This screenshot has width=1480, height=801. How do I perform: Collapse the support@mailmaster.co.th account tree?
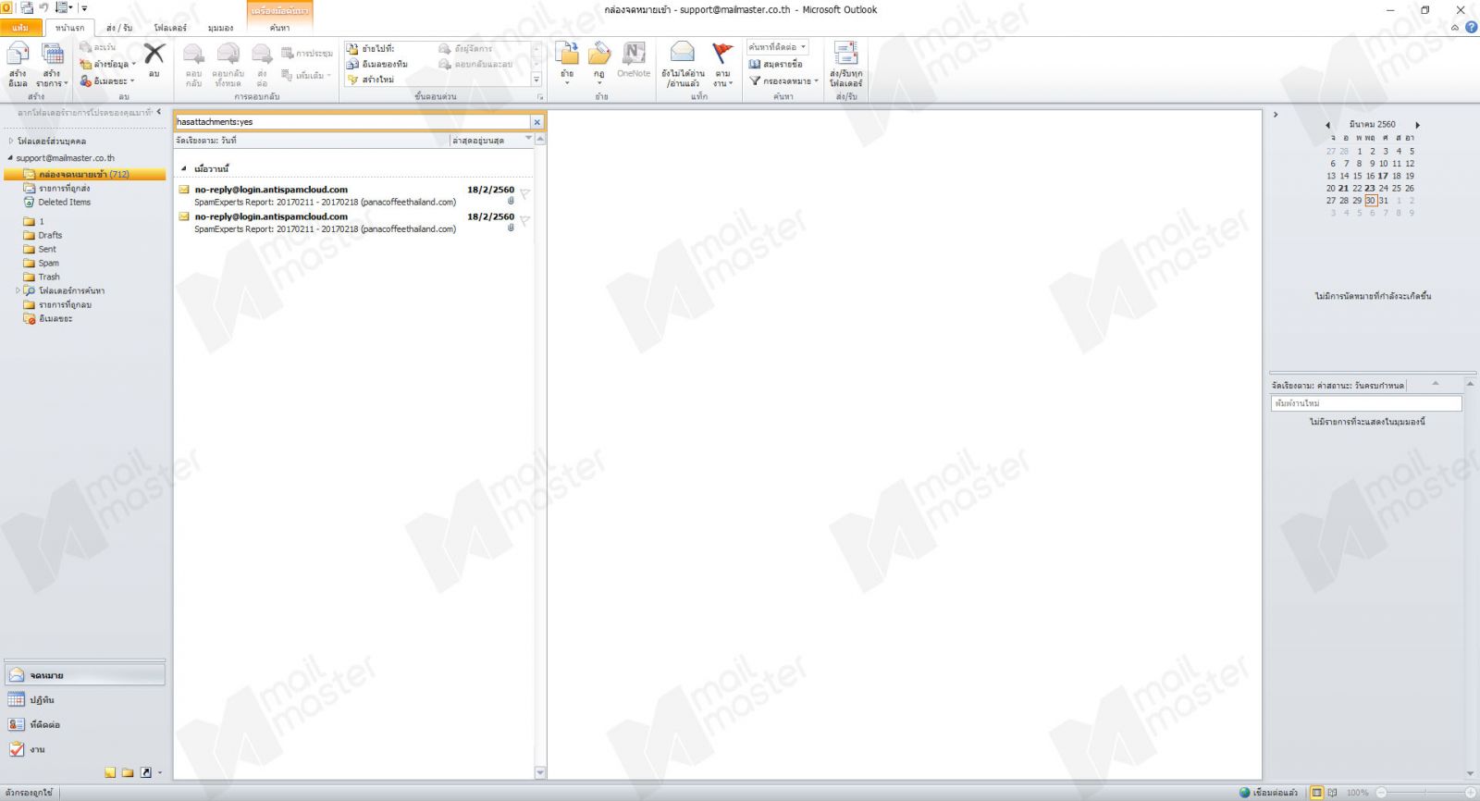(10, 158)
